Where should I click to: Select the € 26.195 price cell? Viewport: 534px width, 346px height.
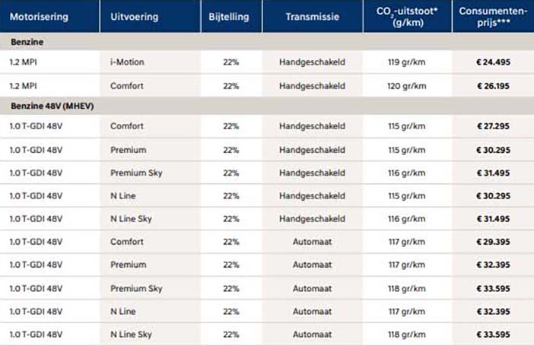coord(493,86)
